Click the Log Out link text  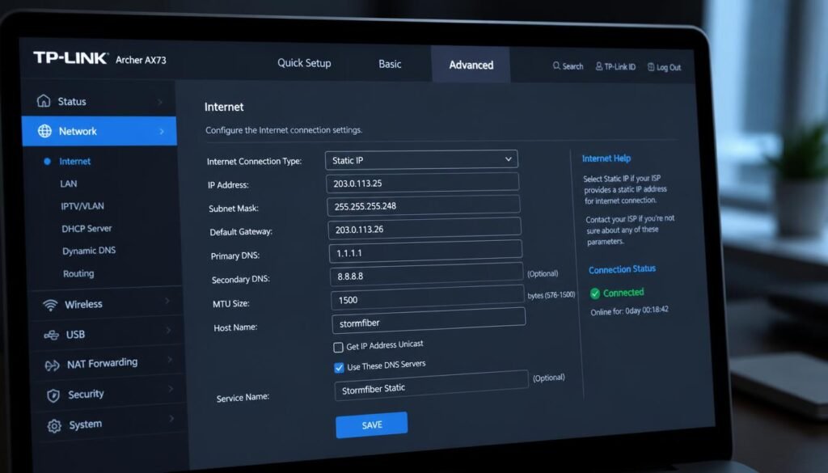pyautogui.click(x=669, y=68)
